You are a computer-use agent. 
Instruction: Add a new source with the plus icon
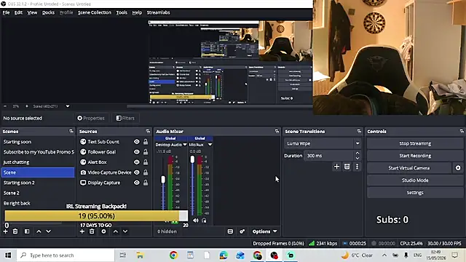click(x=82, y=231)
